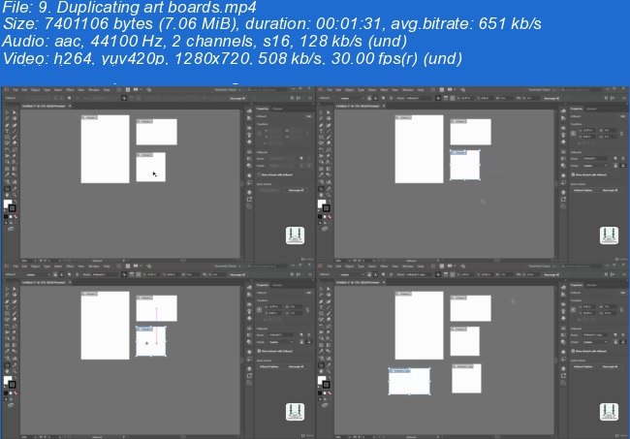Activate the Zoom tool in top-left frame
The height and width of the screenshot is (439, 630).
click(x=15, y=195)
